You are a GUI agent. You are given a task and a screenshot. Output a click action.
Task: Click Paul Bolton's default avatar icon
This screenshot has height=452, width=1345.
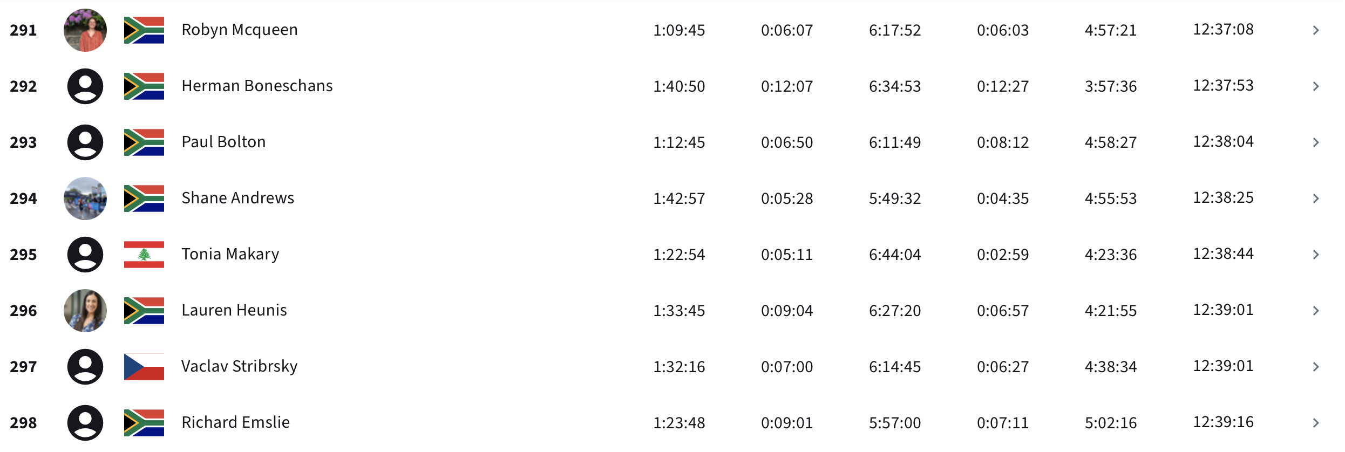85,142
